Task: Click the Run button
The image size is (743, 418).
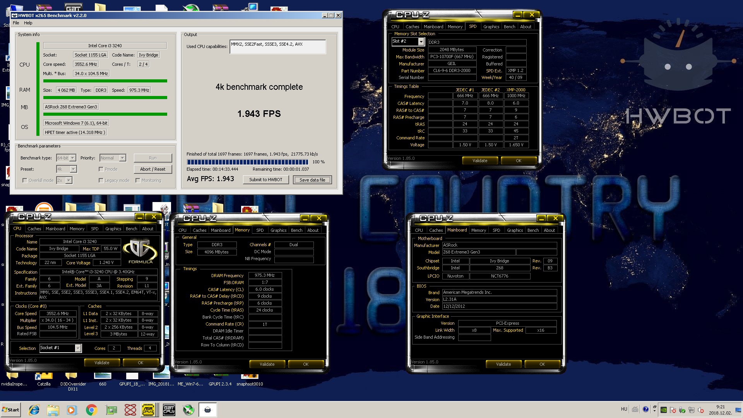Action: [x=153, y=158]
